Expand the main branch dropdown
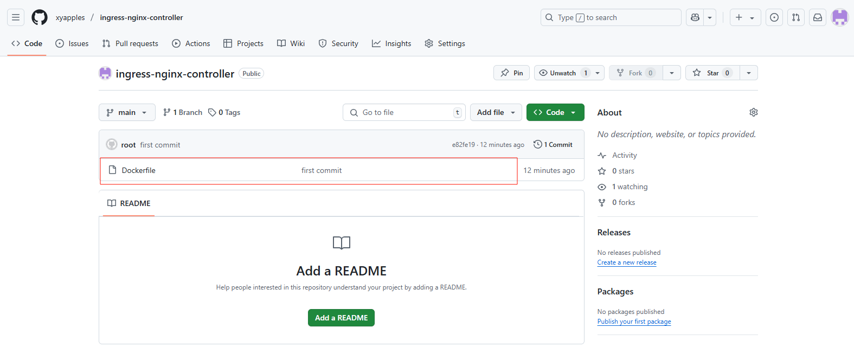854x347 pixels. (127, 112)
